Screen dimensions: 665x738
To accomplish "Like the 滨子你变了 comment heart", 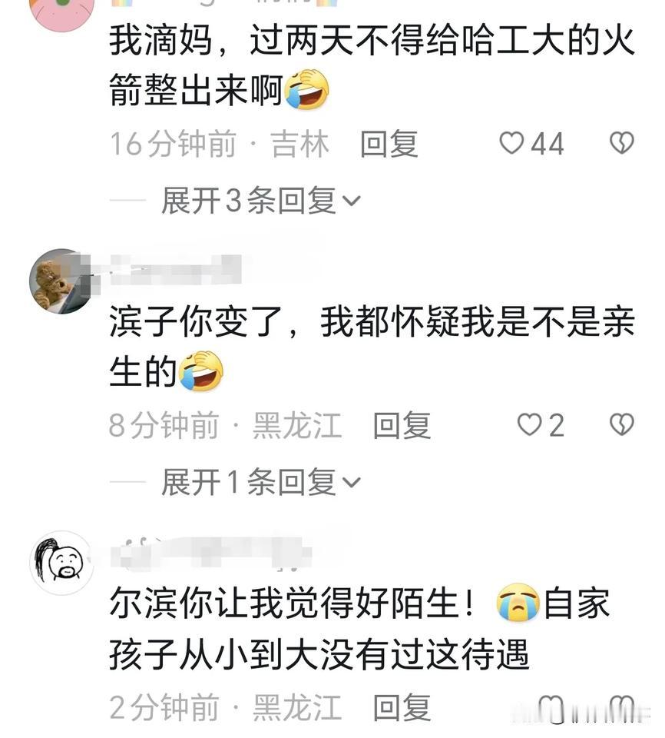I will [x=530, y=425].
